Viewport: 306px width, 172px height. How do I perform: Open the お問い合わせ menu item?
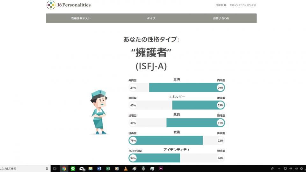[x=221, y=18]
